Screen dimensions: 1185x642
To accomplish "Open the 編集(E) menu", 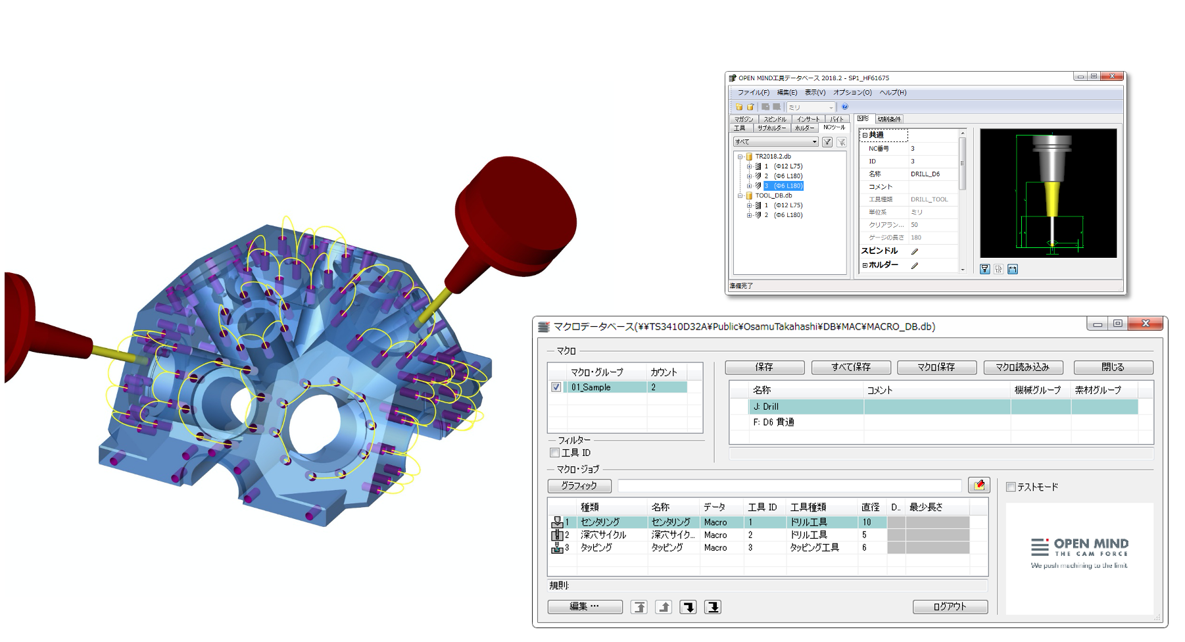I will pos(787,93).
